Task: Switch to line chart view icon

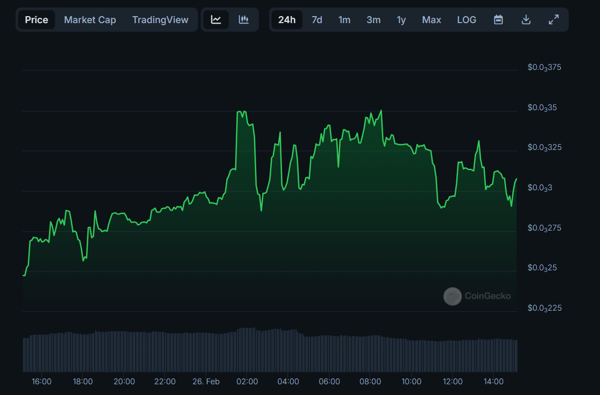Action: click(216, 20)
